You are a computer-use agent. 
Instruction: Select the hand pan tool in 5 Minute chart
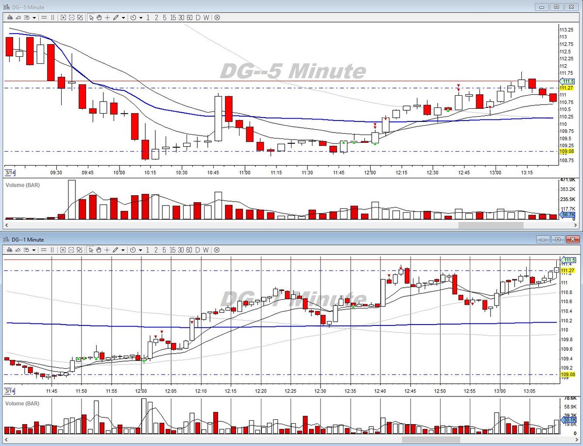99,17
